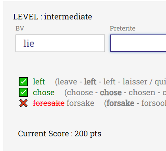Click bold "left" in the leave conjugation
The width and height of the screenshot is (166, 151).
pos(90,82)
